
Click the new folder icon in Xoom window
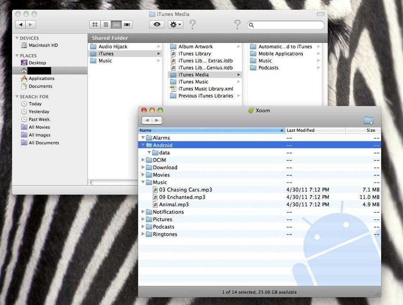[368, 120]
